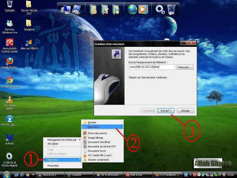This screenshot has width=237, height=178.
Task: Expand Réorganiser les icônes par submenu
Action: pos(62,140)
